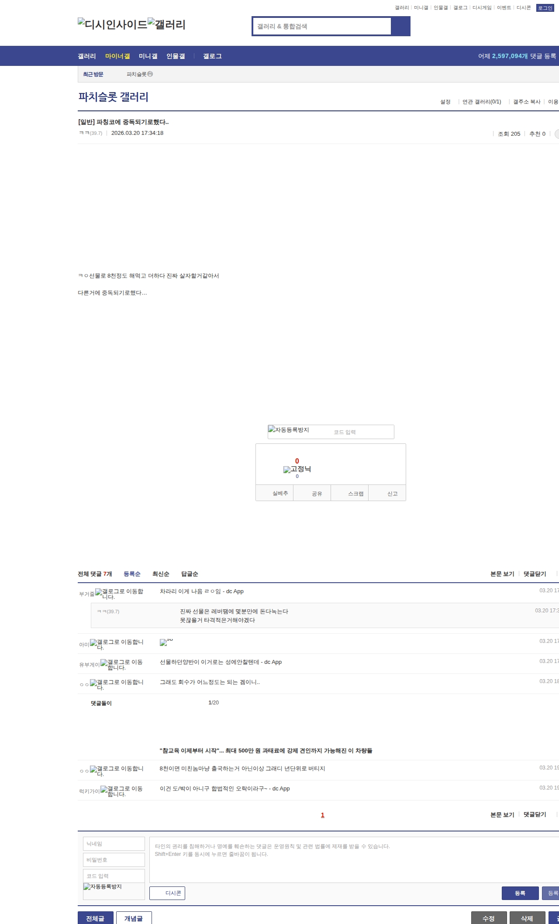The height and width of the screenshot is (924, 559).
Task: Click the 수정 button
Action: [x=489, y=918]
